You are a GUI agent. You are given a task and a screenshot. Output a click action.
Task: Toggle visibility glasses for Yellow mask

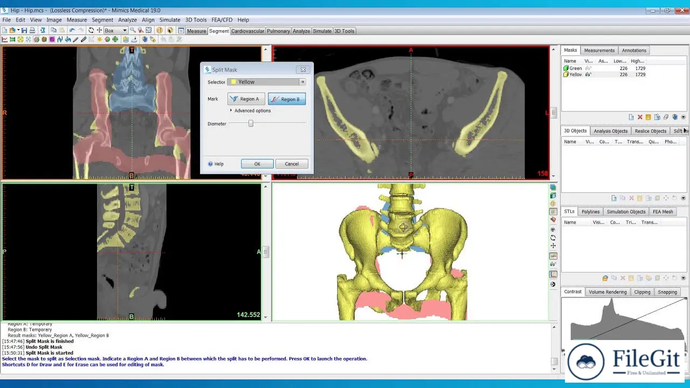coord(588,74)
